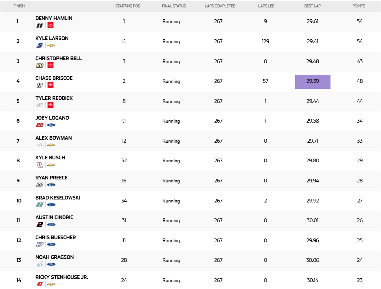This screenshot has width=381, height=289.
Task: Click Austin Cindric's number 2 badge
Action: (x=39, y=224)
